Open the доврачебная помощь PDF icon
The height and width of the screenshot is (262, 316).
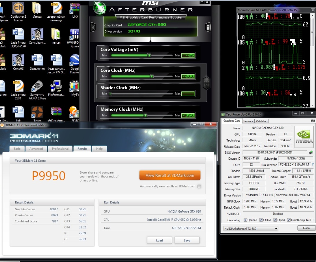[56, 12]
